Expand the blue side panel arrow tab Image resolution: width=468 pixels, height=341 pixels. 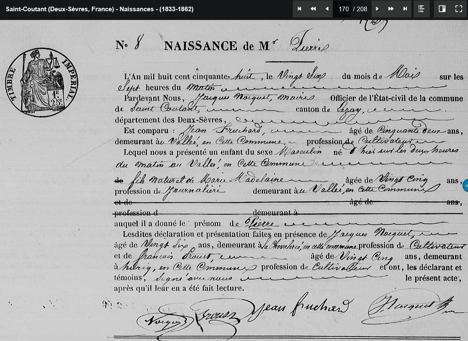pyautogui.click(x=466, y=185)
